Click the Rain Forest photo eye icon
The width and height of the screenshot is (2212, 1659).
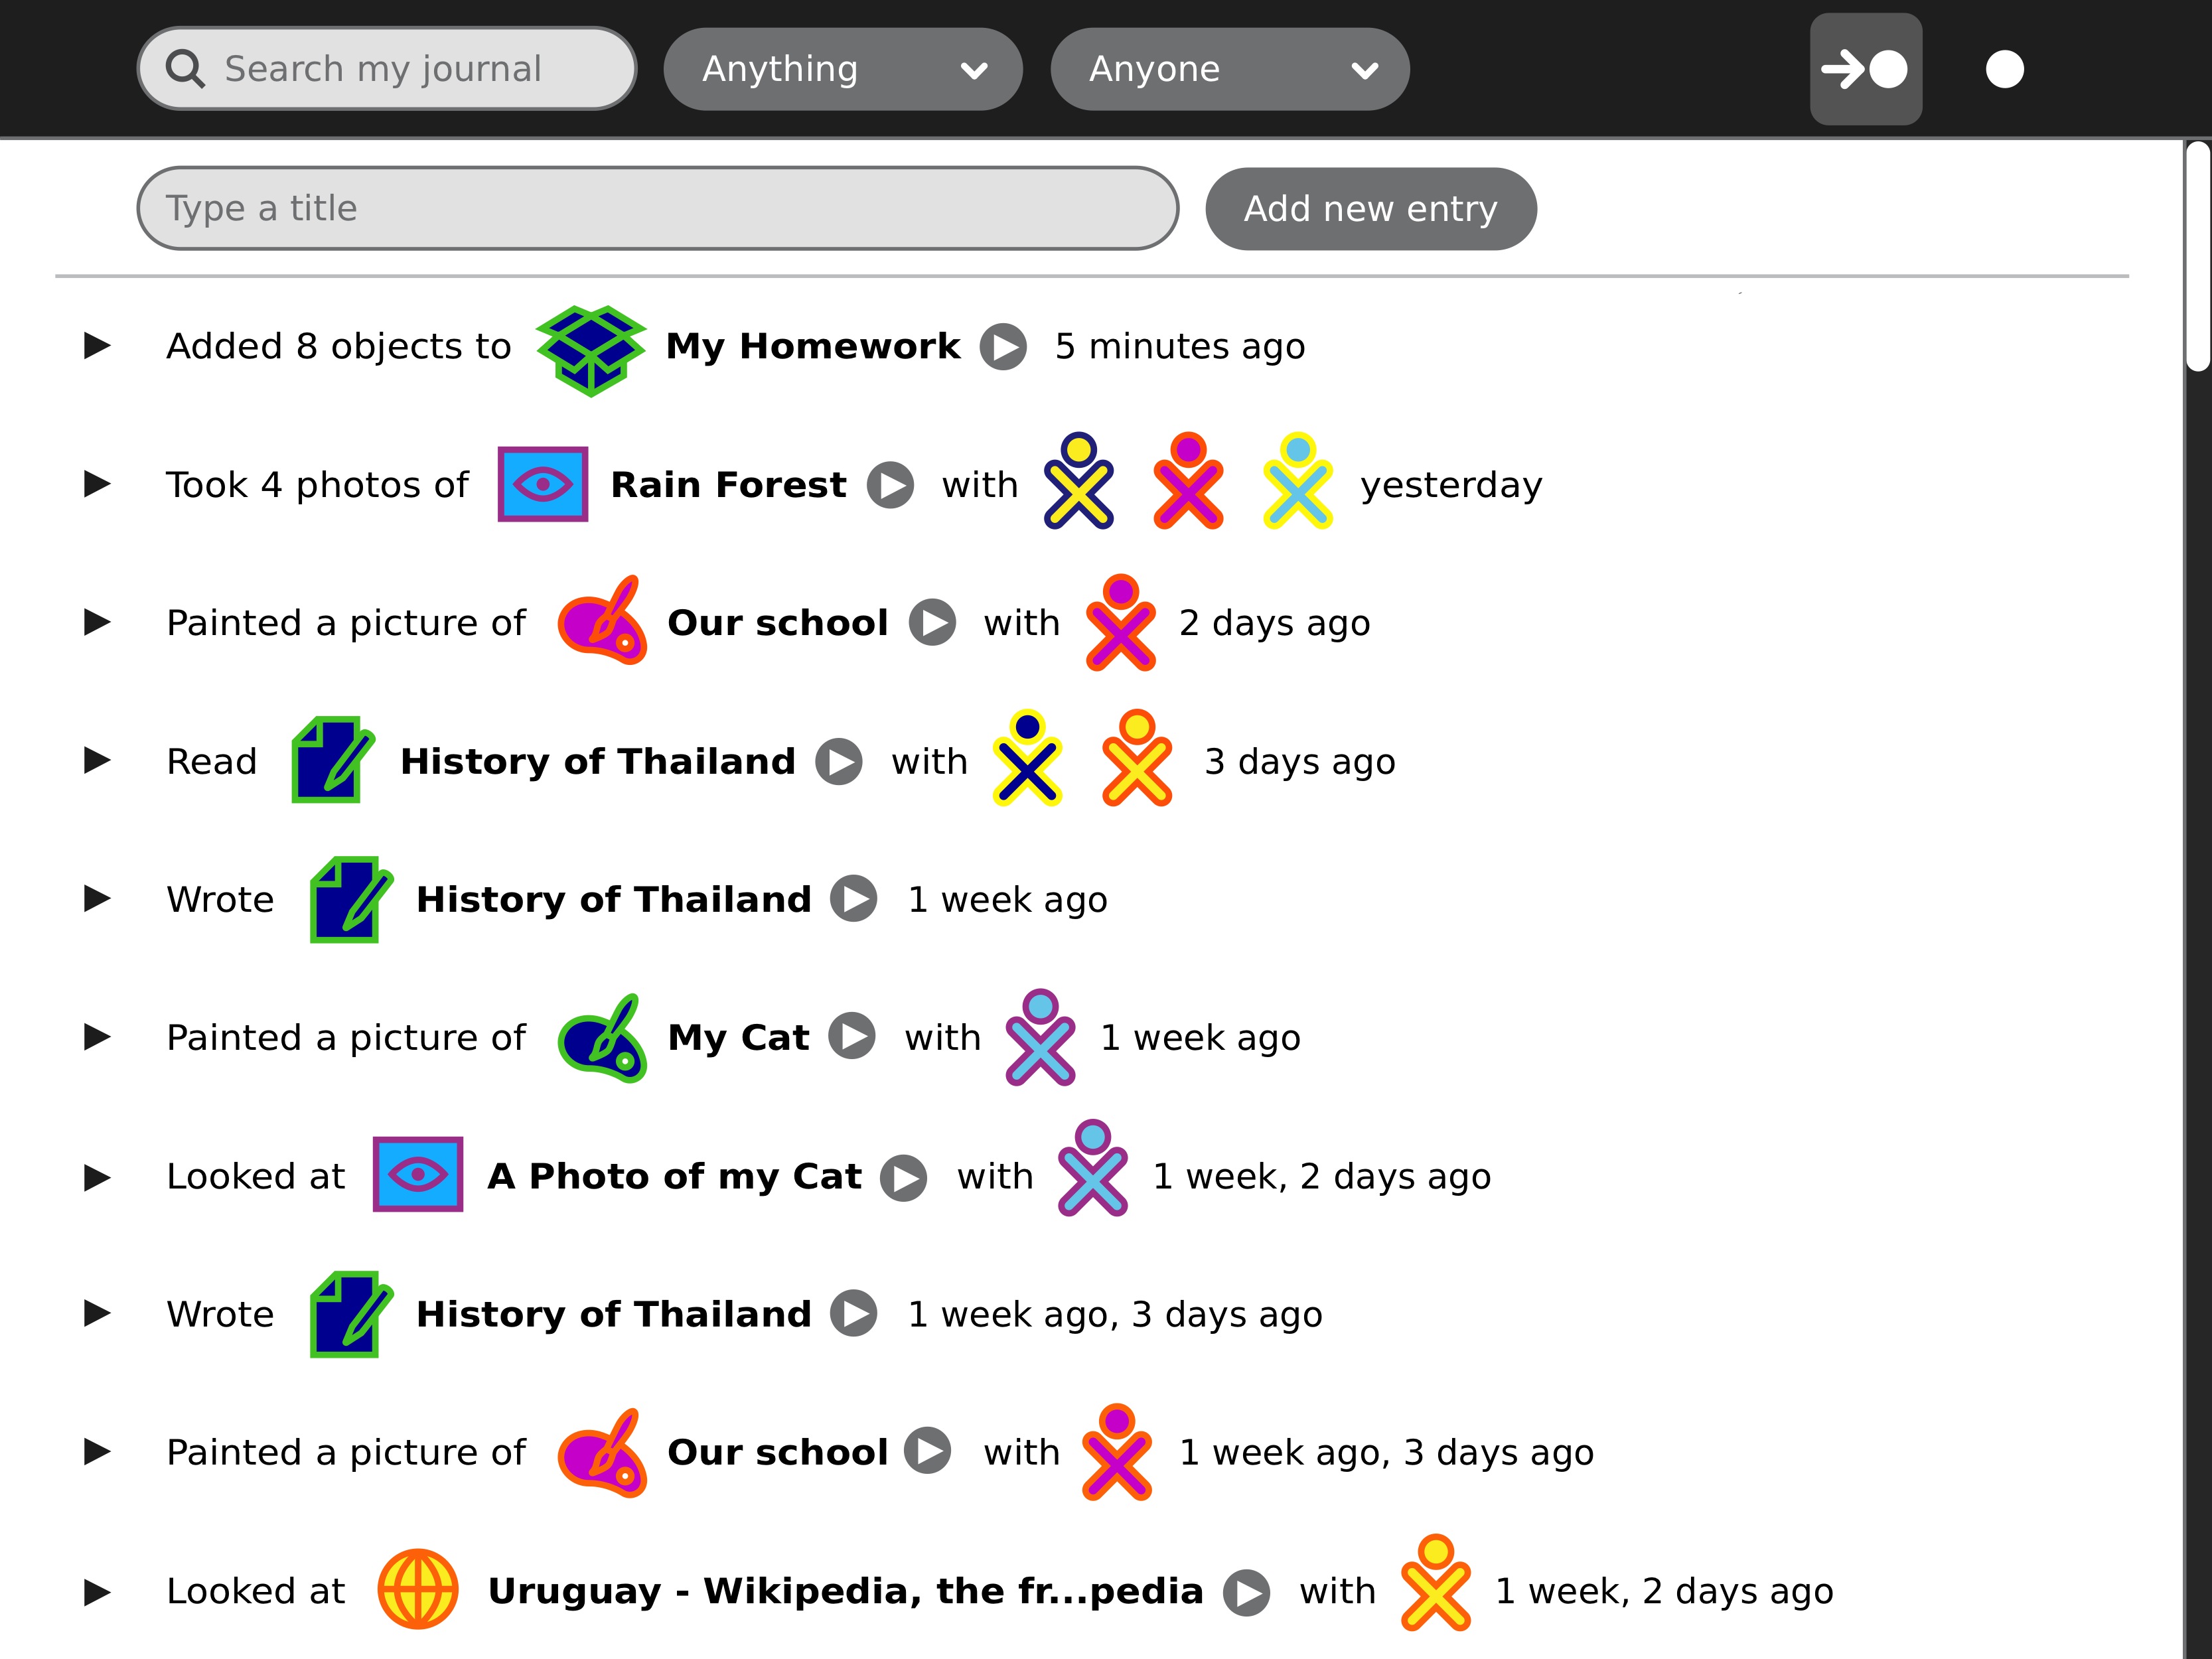click(x=542, y=485)
